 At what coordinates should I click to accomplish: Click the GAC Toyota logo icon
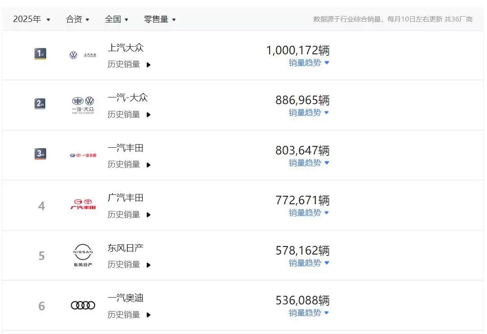tap(83, 205)
